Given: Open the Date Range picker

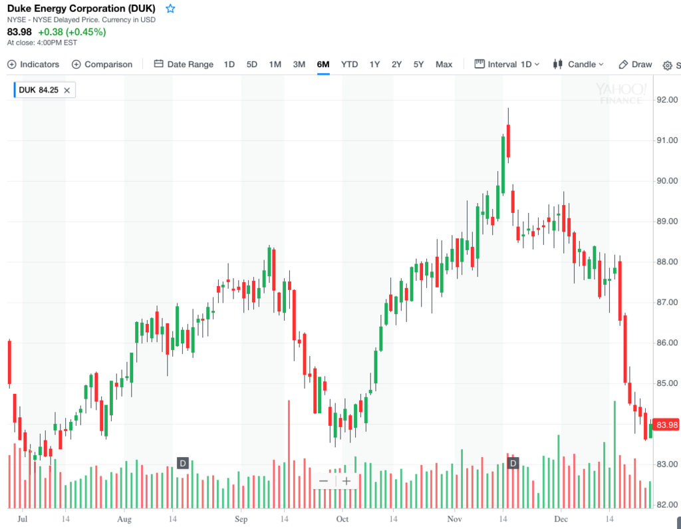Looking at the screenshot, I should coord(184,65).
